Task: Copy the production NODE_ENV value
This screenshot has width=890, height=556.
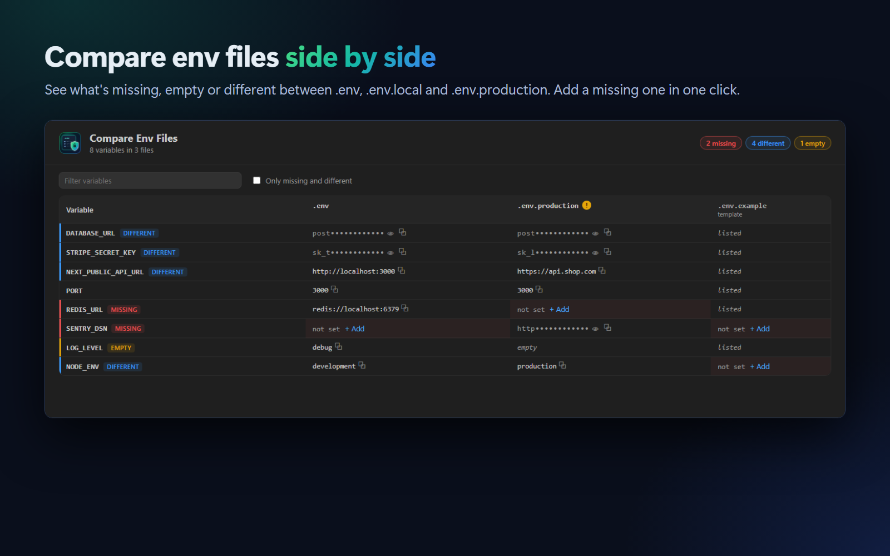Action: [562, 366]
